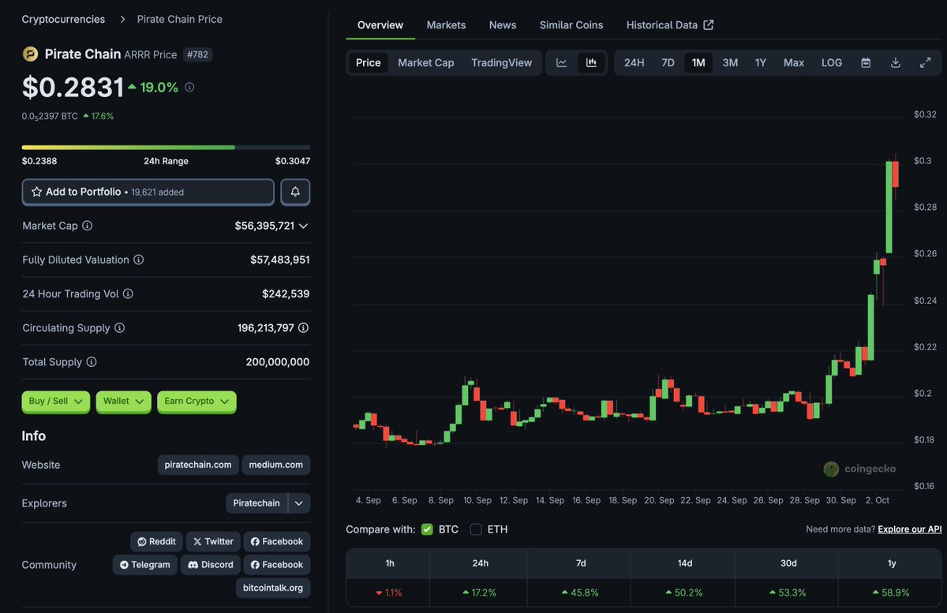
Task: Toggle LOG scale on the chart
Action: click(832, 63)
